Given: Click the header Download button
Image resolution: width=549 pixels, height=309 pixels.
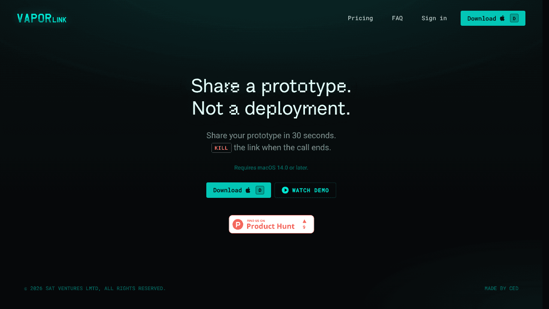Looking at the screenshot, I should (x=493, y=18).
